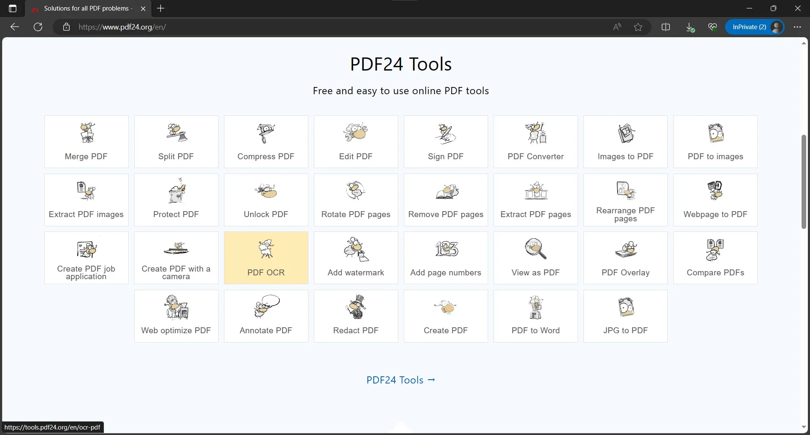The image size is (810, 435).
Task: Open the Rotate PDF pages tool
Action: coord(356,200)
